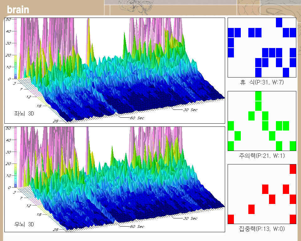Click the brain title heading

18,9
